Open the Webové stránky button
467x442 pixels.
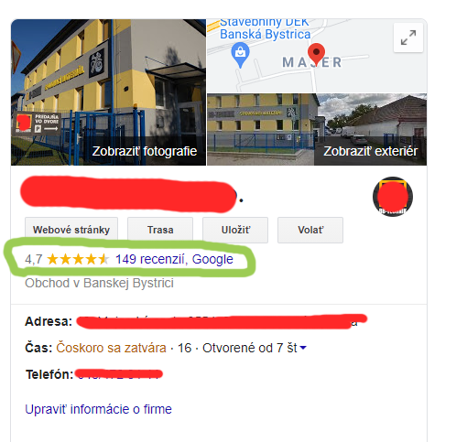click(71, 230)
